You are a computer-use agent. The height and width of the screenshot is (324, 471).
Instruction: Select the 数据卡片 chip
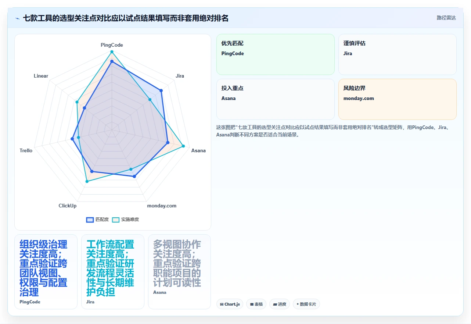306,304
